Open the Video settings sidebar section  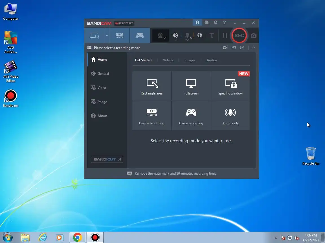107,88
